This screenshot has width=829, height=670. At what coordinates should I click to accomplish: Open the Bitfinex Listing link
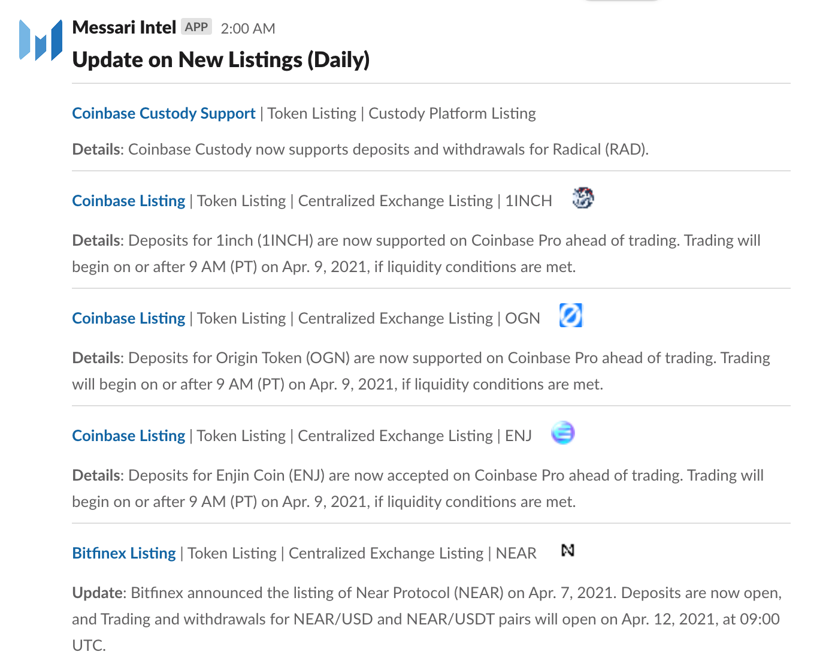124,553
